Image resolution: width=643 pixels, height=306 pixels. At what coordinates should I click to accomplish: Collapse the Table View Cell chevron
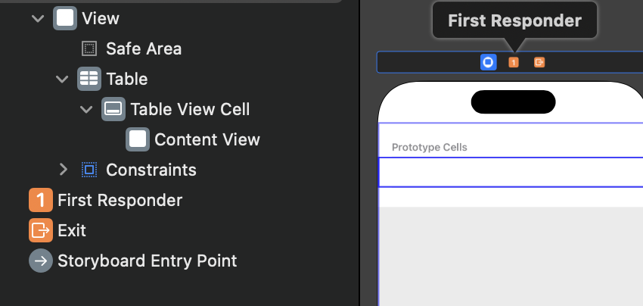click(86, 109)
